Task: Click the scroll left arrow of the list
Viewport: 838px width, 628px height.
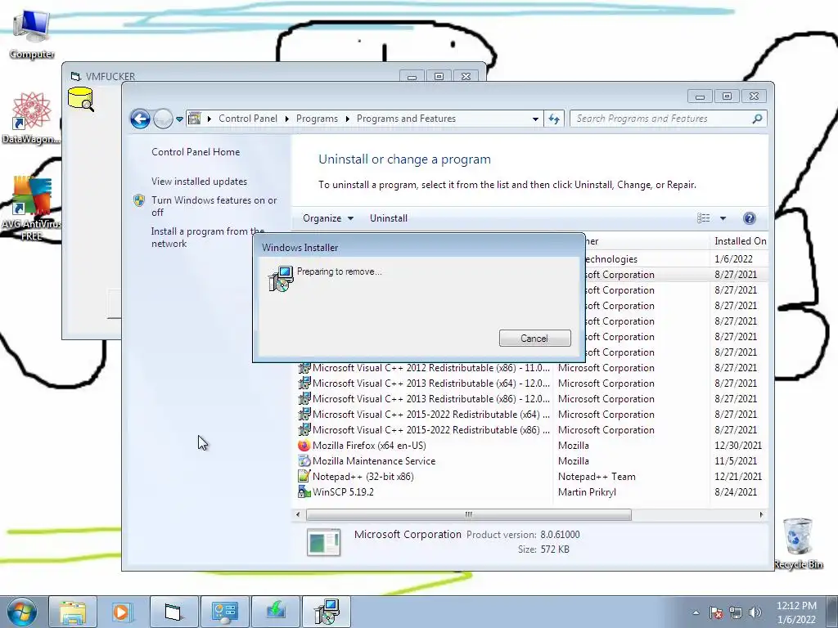Action: coord(298,515)
